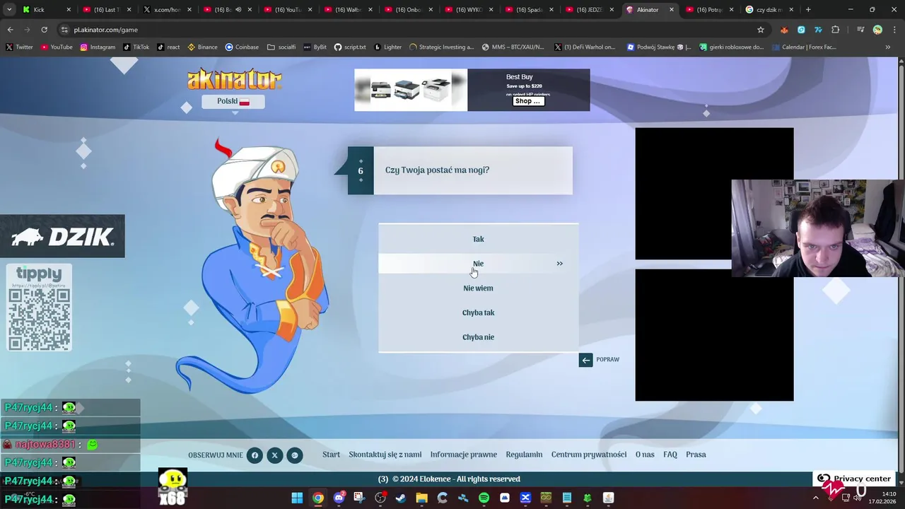Switch to the '(16) JEDZE' tab

pos(590,10)
